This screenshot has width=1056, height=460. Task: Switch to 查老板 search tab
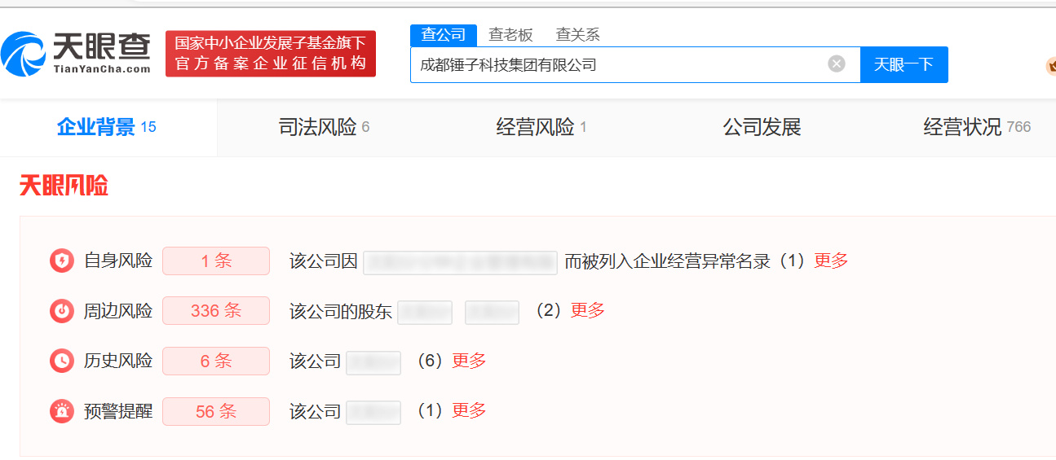tap(510, 35)
